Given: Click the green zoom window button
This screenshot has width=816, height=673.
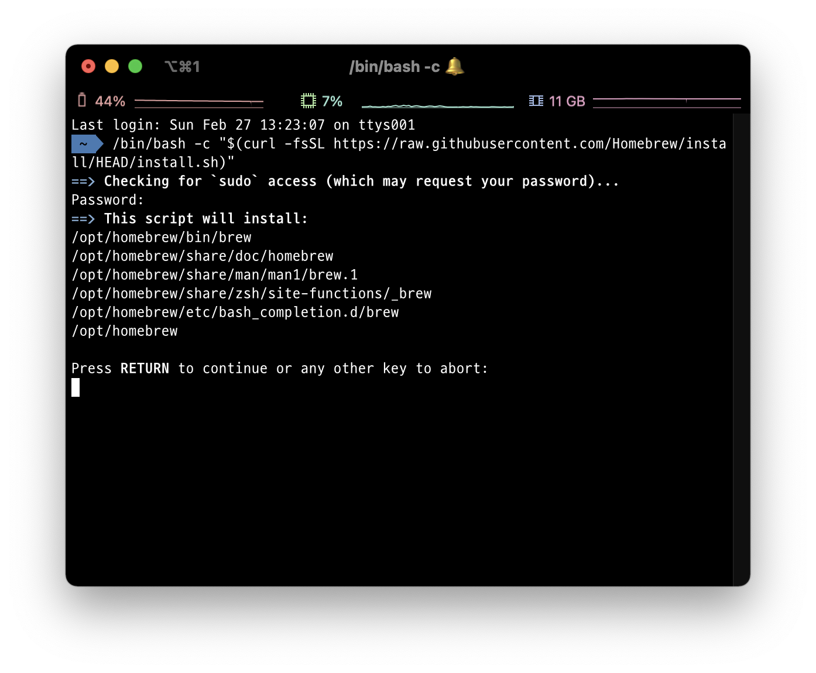Looking at the screenshot, I should pyautogui.click(x=135, y=66).
